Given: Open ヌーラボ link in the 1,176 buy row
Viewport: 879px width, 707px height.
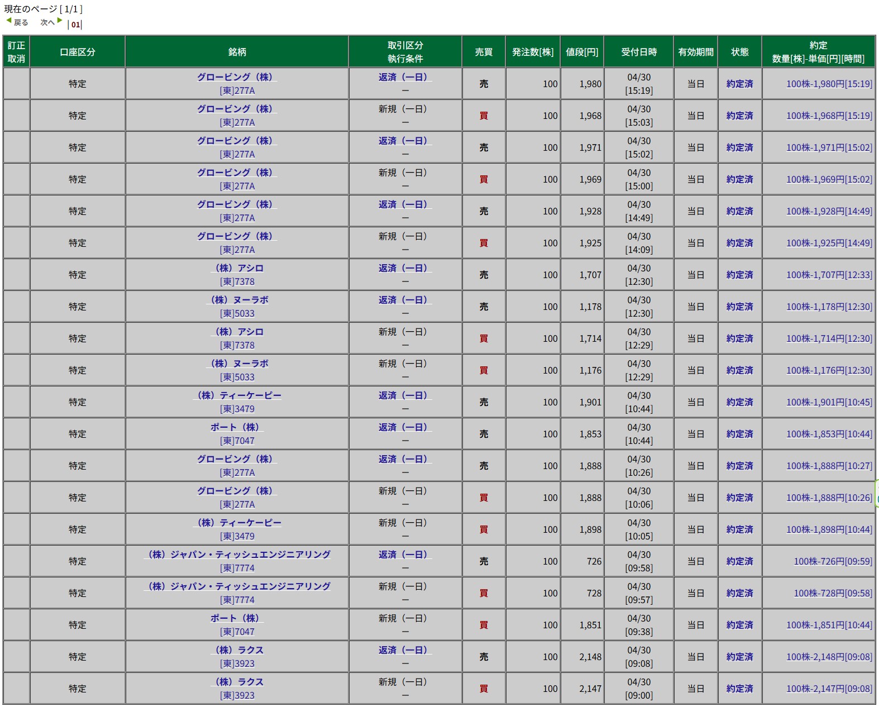Looking at the screenshot, I should [x=237, y=364].
